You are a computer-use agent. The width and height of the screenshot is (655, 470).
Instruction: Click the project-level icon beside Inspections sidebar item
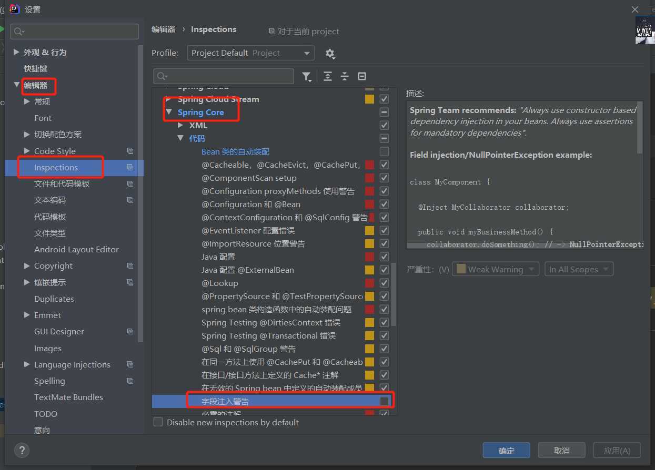[x=130, y=168]
